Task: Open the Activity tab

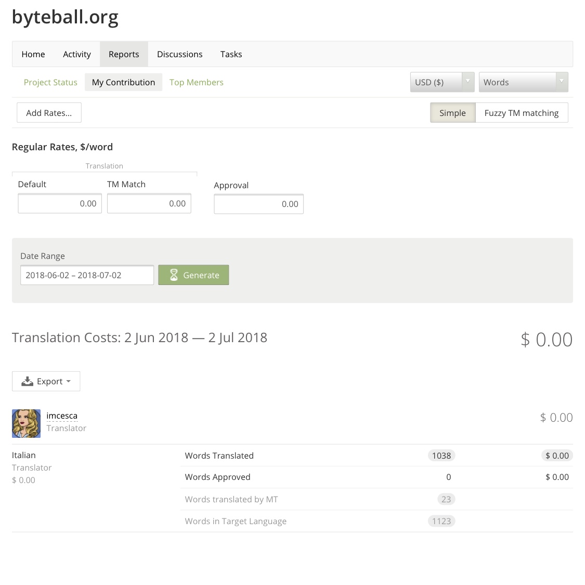Action: click(x=77, y=54)
